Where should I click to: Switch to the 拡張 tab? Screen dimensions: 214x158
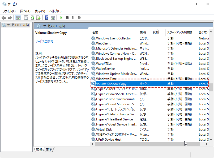pyautogui.click(x=39, y=149)
